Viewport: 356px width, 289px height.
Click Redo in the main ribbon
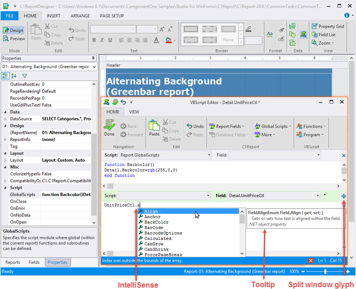(77, 38)
